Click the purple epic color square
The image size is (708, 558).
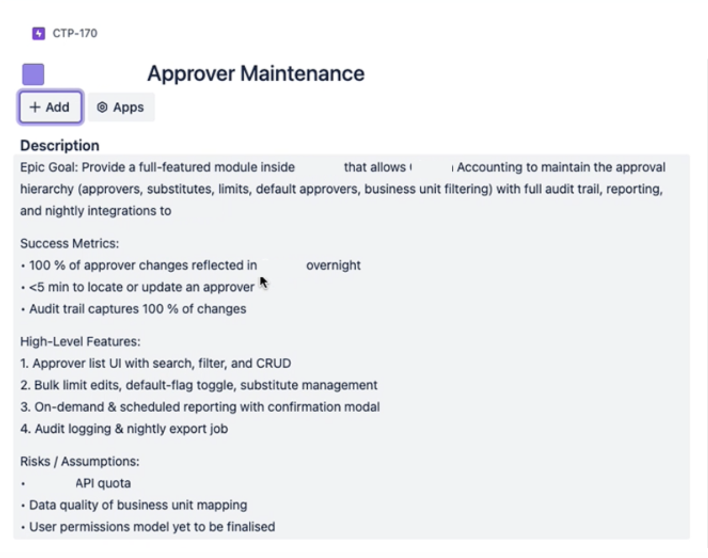tap(33, 74)
